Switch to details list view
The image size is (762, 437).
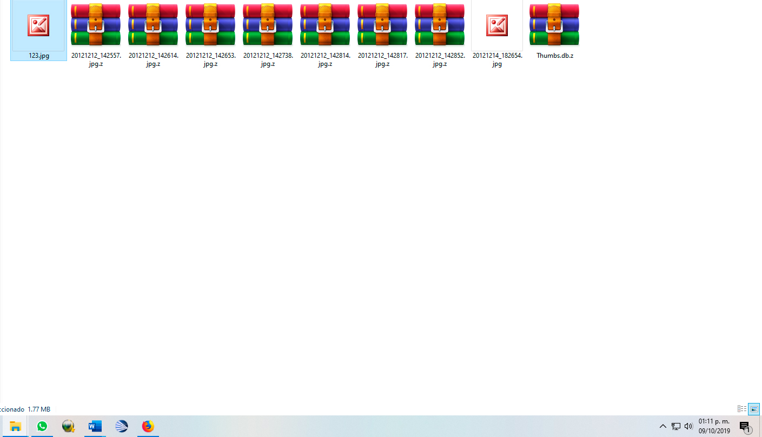[x=742, y=409]
